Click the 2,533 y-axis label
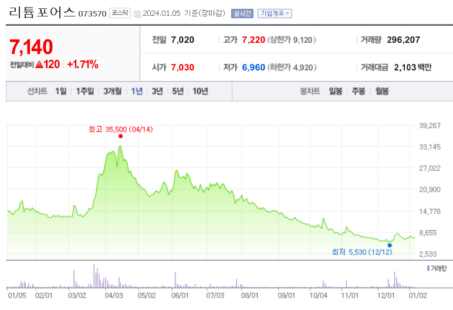The height and width of the screenshot is (310, 453). [x=428, y=254]
